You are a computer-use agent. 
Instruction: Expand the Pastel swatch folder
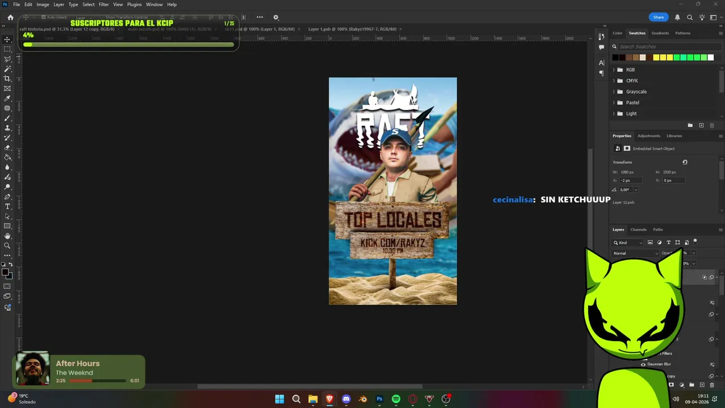614,103
